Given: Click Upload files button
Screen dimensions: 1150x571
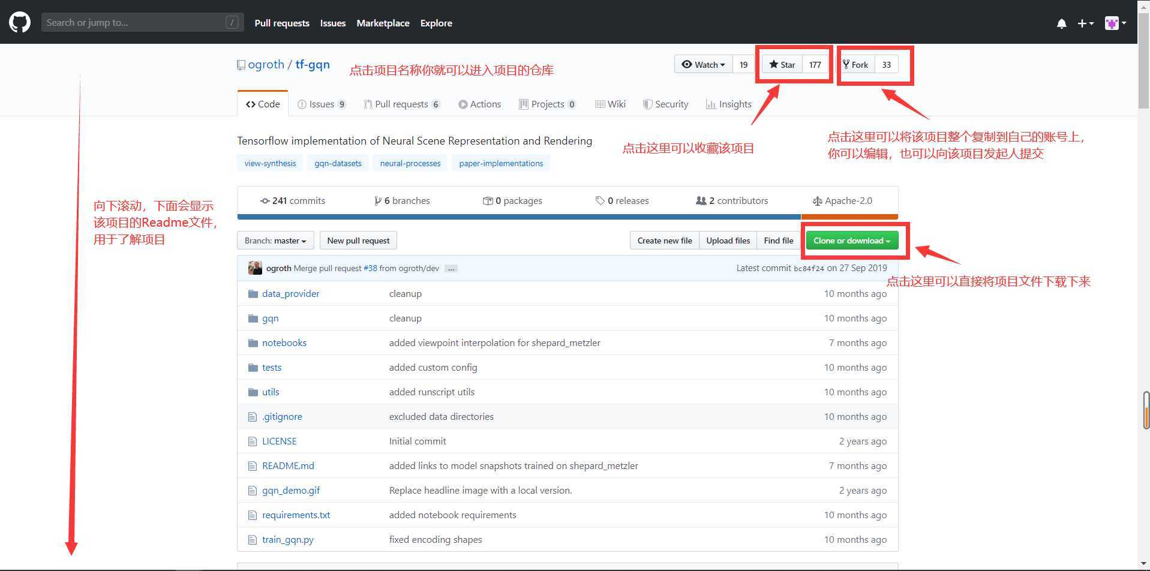Looking at the screenshot, I should [x=728, y=241].
